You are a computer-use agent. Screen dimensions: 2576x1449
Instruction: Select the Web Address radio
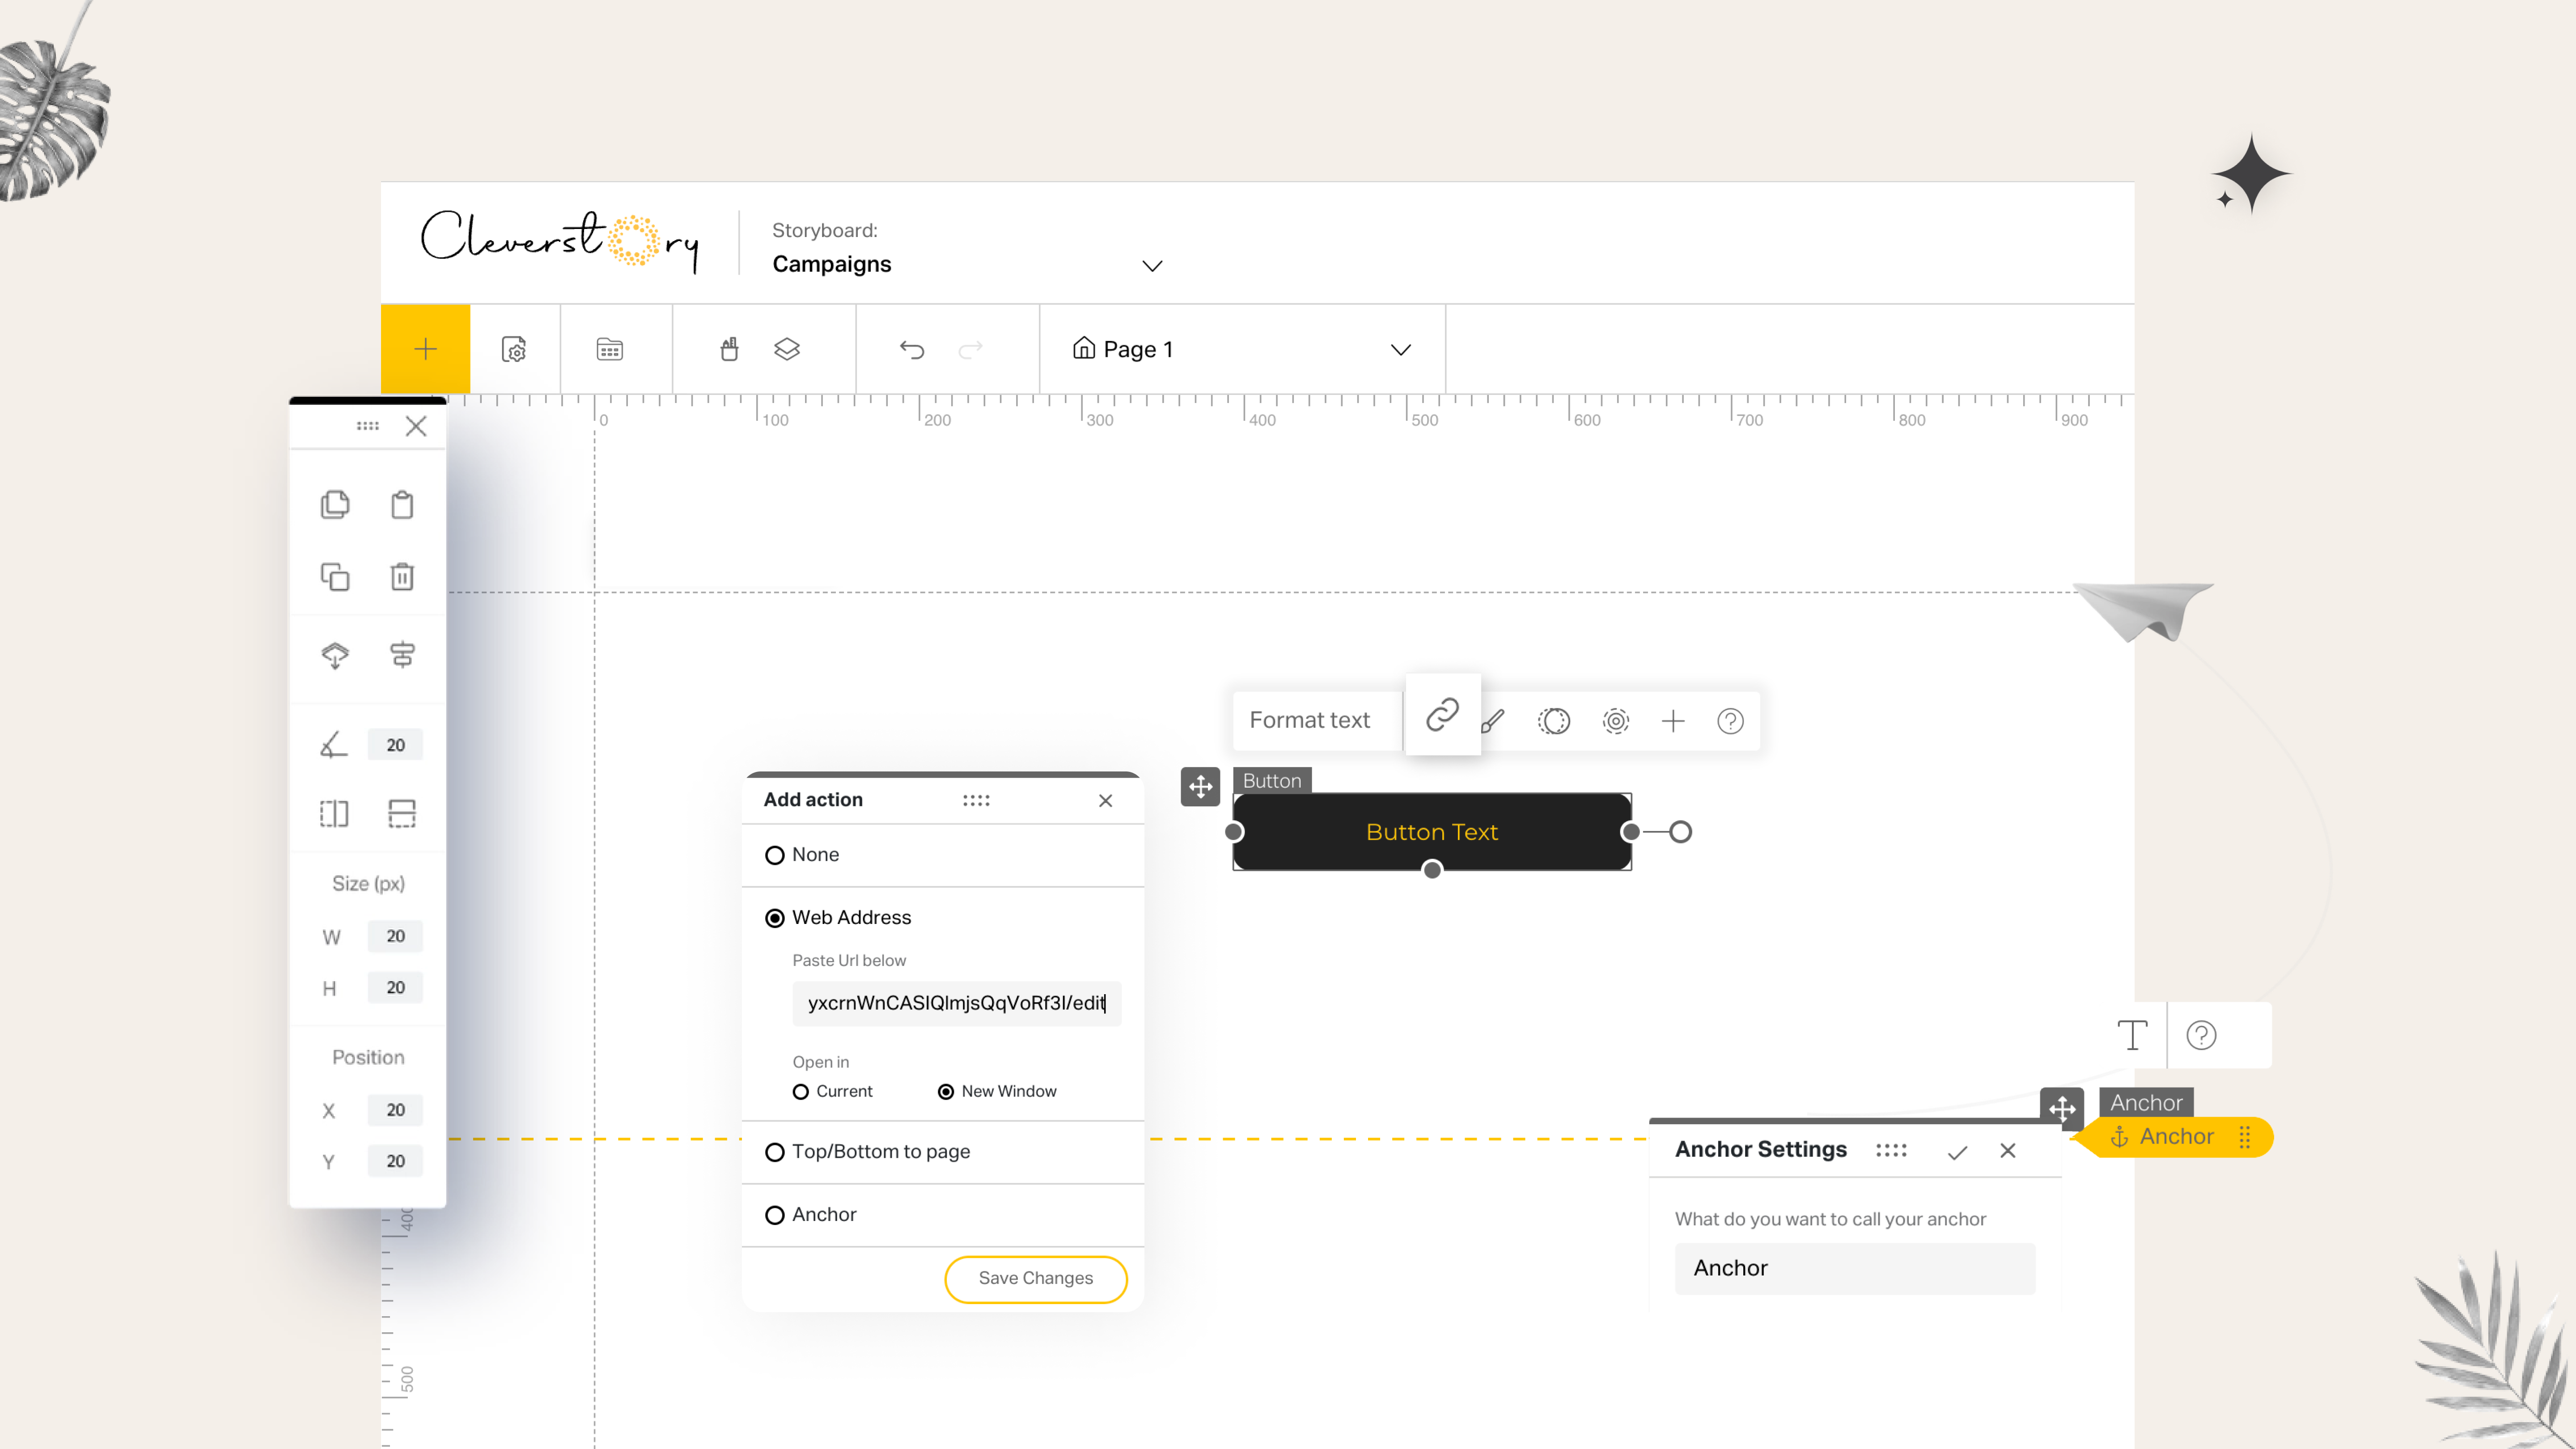774,918
